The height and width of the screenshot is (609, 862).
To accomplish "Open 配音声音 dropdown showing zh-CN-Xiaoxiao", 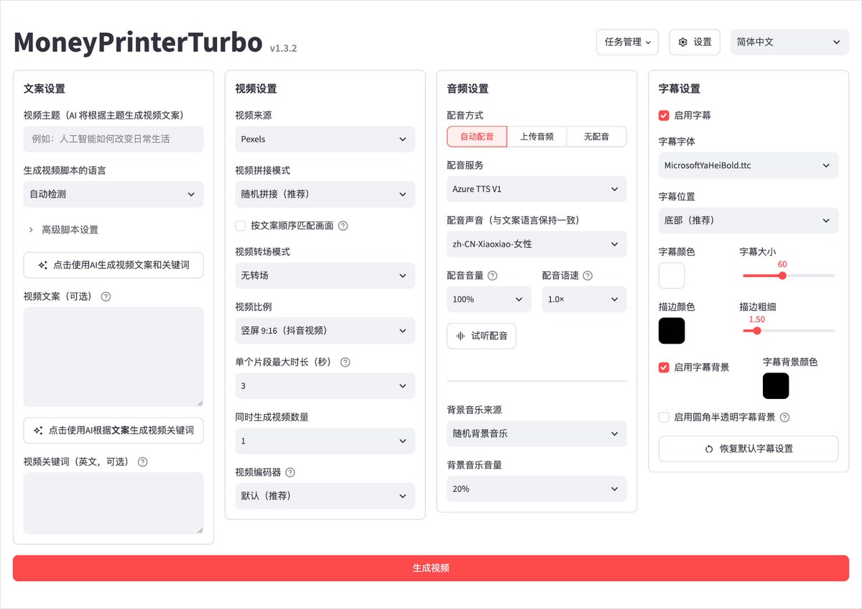I will pos(537,244).
